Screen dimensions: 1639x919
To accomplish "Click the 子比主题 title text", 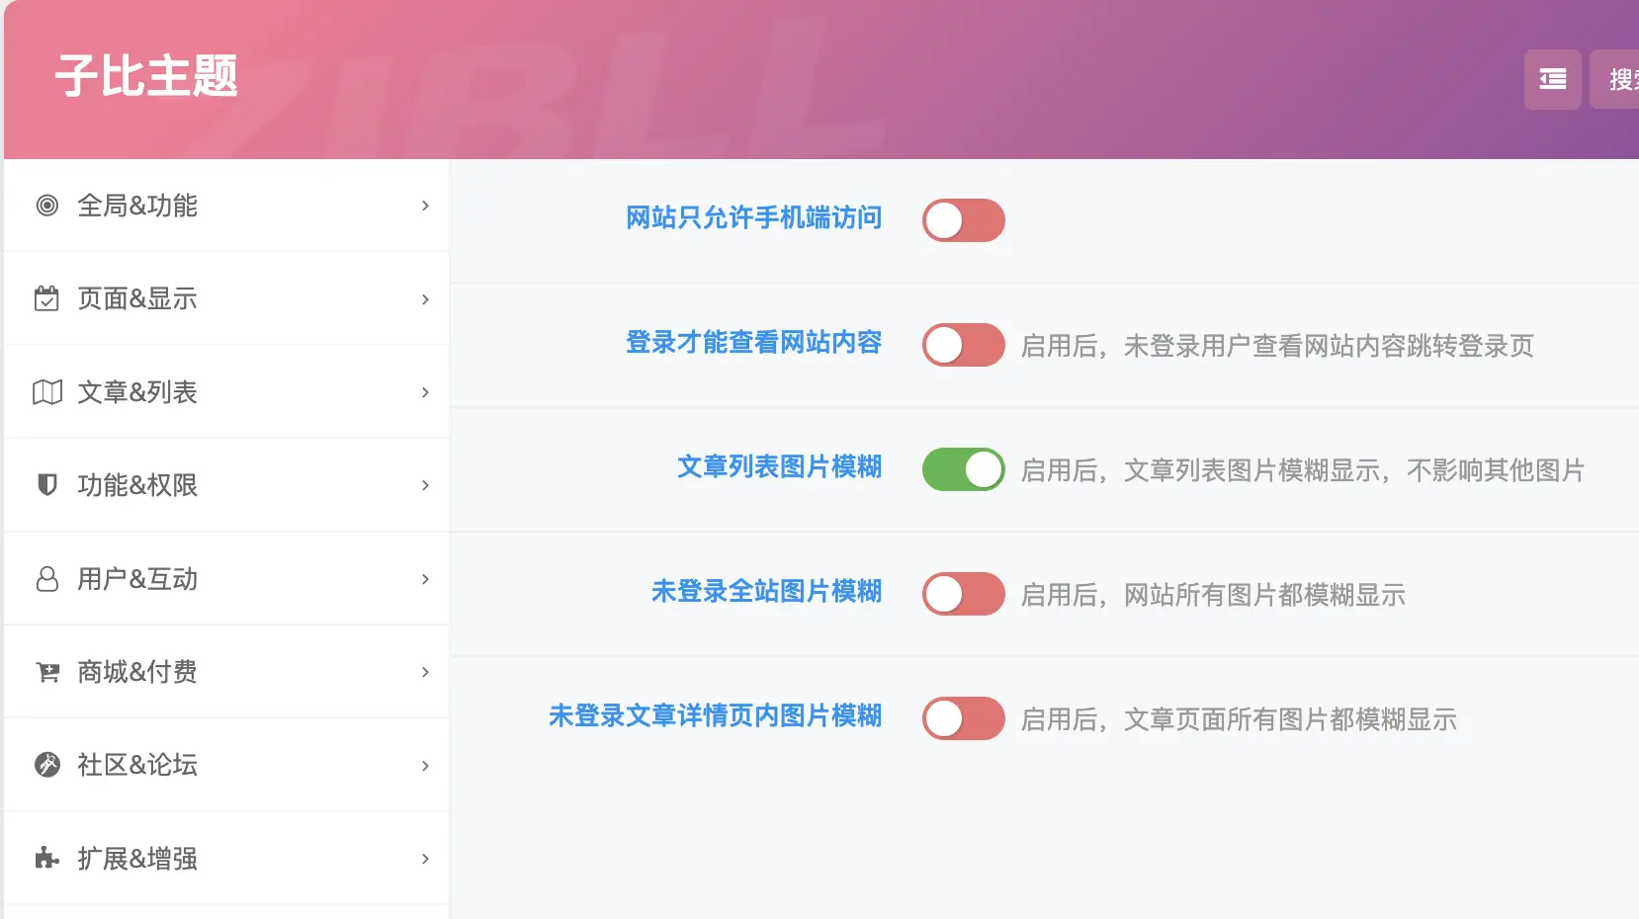I will [x=146, y=76].
